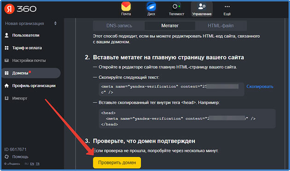Go to Тариф и оплата
Image resolution: width=290 pixels, height=171 pixels.
27,48
